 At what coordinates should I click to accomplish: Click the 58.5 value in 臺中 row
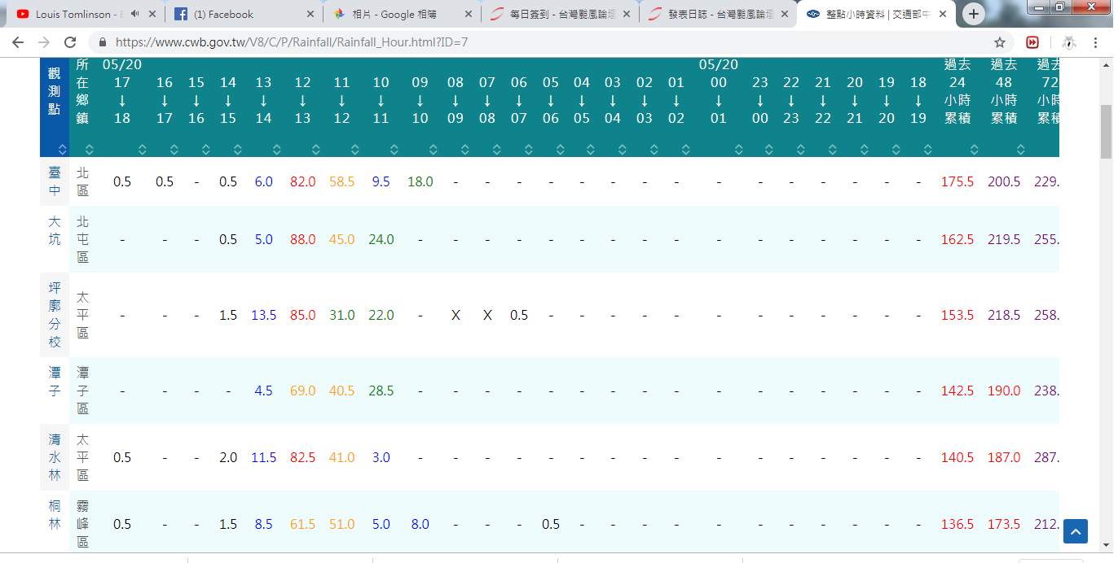(341, 181)
